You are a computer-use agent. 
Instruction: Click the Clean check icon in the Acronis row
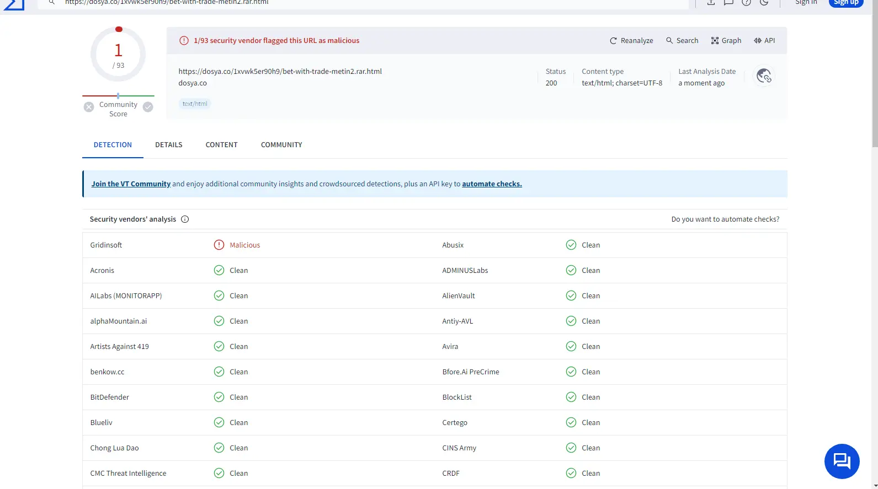coord(219,270)
